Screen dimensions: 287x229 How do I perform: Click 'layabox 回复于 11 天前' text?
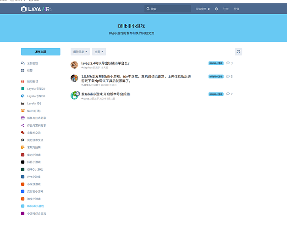point(95,67)
